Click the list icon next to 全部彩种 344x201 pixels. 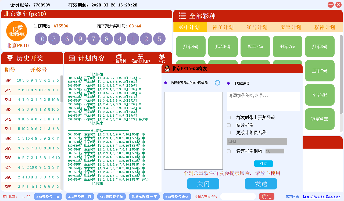tap(182, 16)
